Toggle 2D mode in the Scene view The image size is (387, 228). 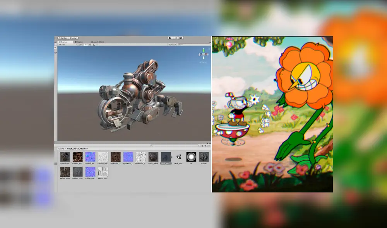(81, 44)
